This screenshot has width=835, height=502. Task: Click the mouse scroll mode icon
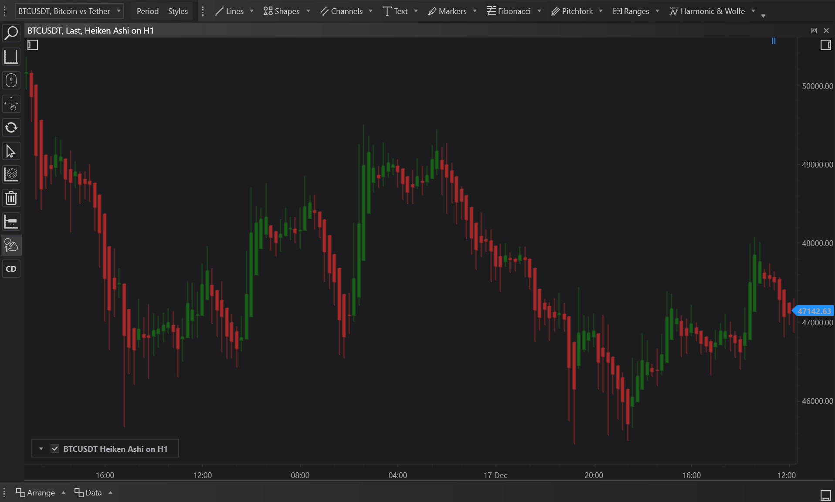pyautogui.click(x=11, y=80)
